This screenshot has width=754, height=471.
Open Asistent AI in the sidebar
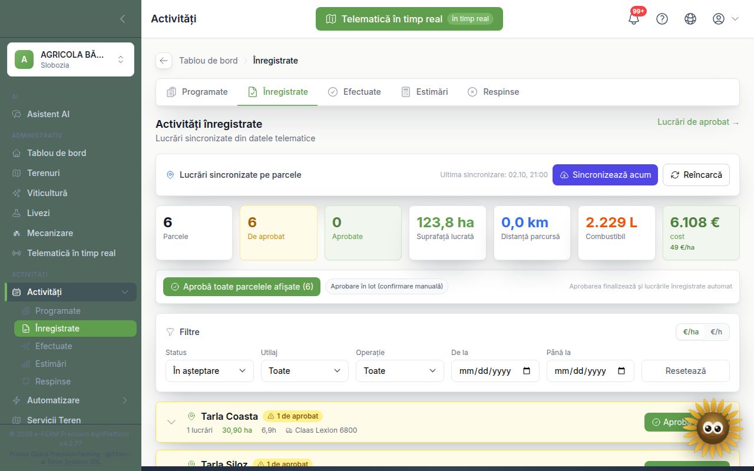(x=71, y=114)
